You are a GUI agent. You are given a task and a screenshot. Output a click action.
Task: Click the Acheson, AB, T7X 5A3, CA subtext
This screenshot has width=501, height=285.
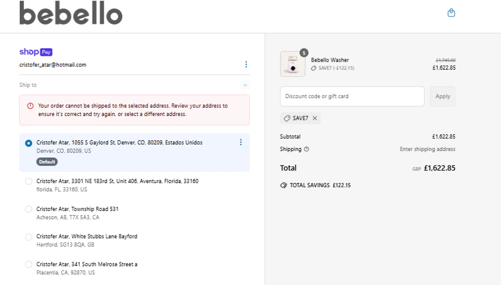click(68, 217)
